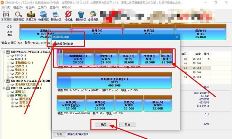Image resolution: width=232 pixels, height=139 pixels.
Task: Go to next disk arrow
Action: 11,27
